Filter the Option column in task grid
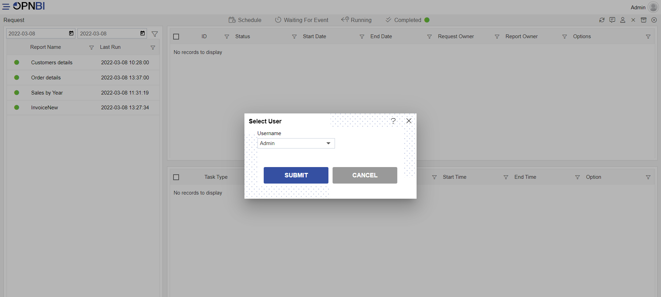Image resolution: width=661 pixels, height=297 pixels. (x=648, y=177)
